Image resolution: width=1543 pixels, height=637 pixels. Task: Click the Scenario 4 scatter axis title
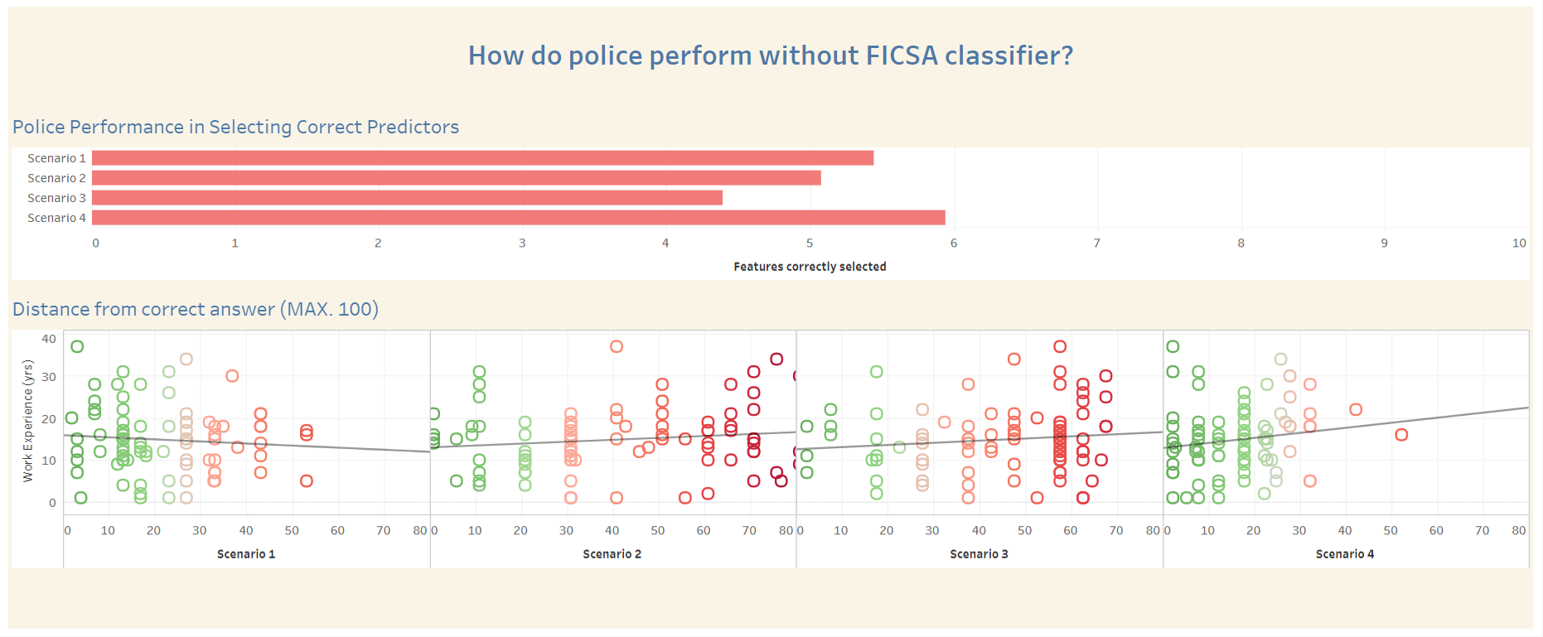pyautogui.click(x=1345, y=554)
